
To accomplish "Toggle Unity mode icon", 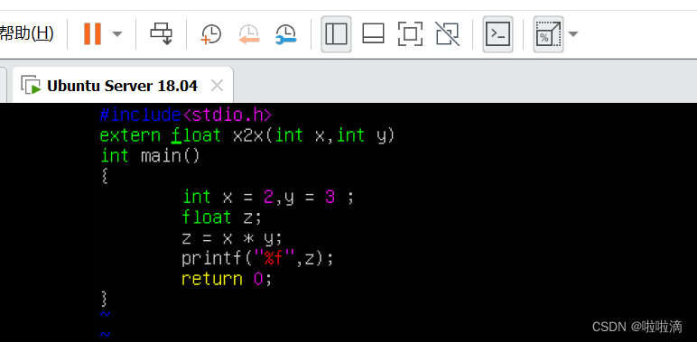I will click(448, 34).
